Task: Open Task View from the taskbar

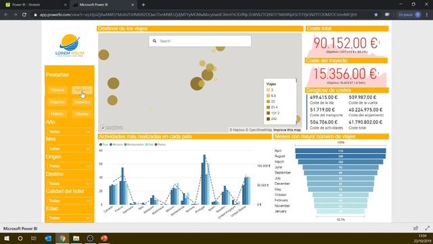Action: coord(34,238)
